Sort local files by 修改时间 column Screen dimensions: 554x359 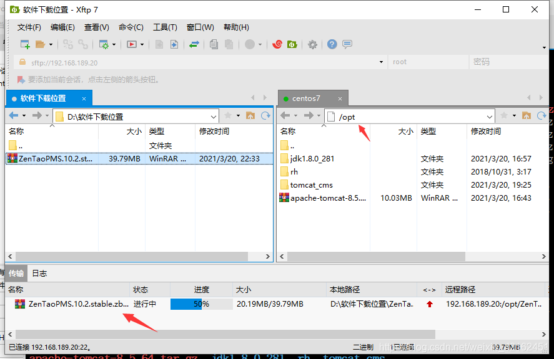(x=234, y=131)
